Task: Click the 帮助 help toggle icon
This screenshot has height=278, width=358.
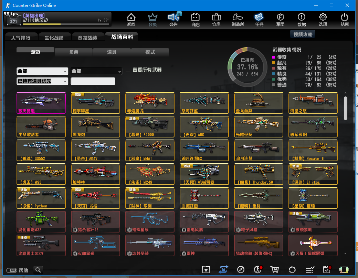Action: (12, 270)
